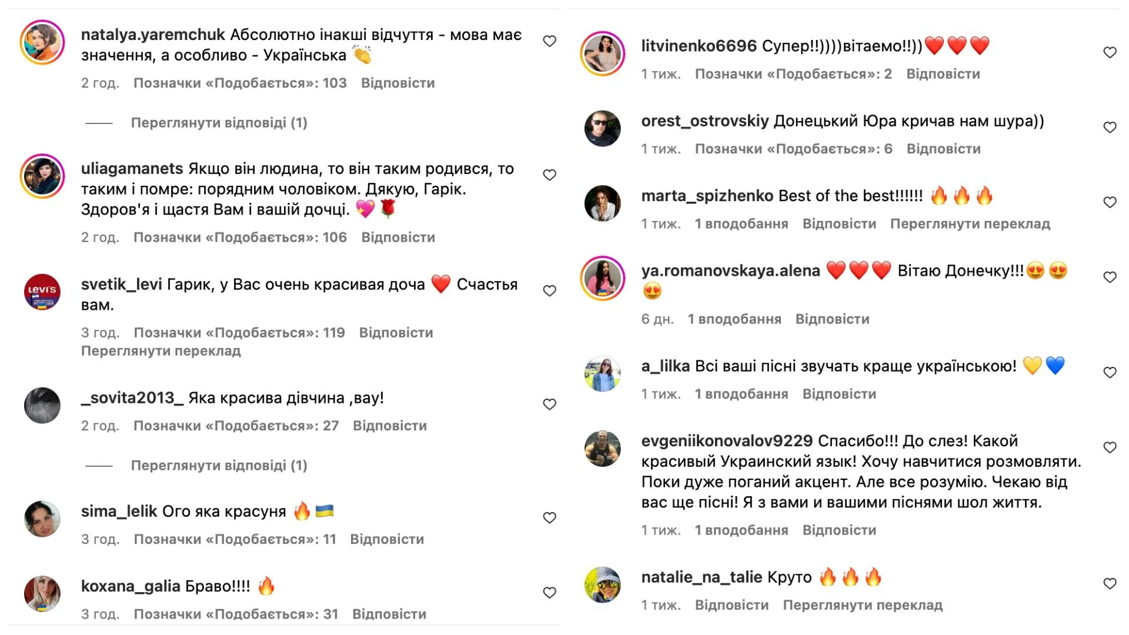Viewport: 1129px width, 635px height.
Task: Open evgeniikonovalov9229 username profile link
Action: [x=727, y=441]
